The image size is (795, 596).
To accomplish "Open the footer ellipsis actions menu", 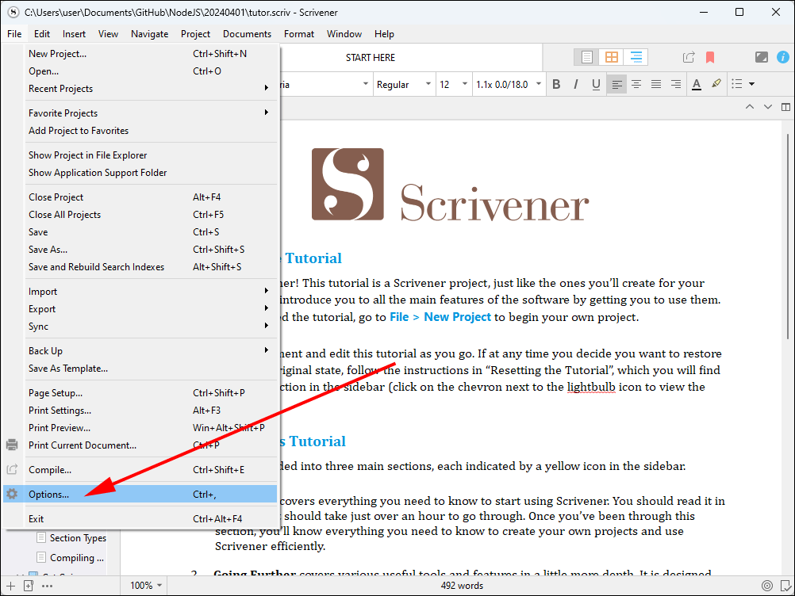I will (x=47, y=586).
